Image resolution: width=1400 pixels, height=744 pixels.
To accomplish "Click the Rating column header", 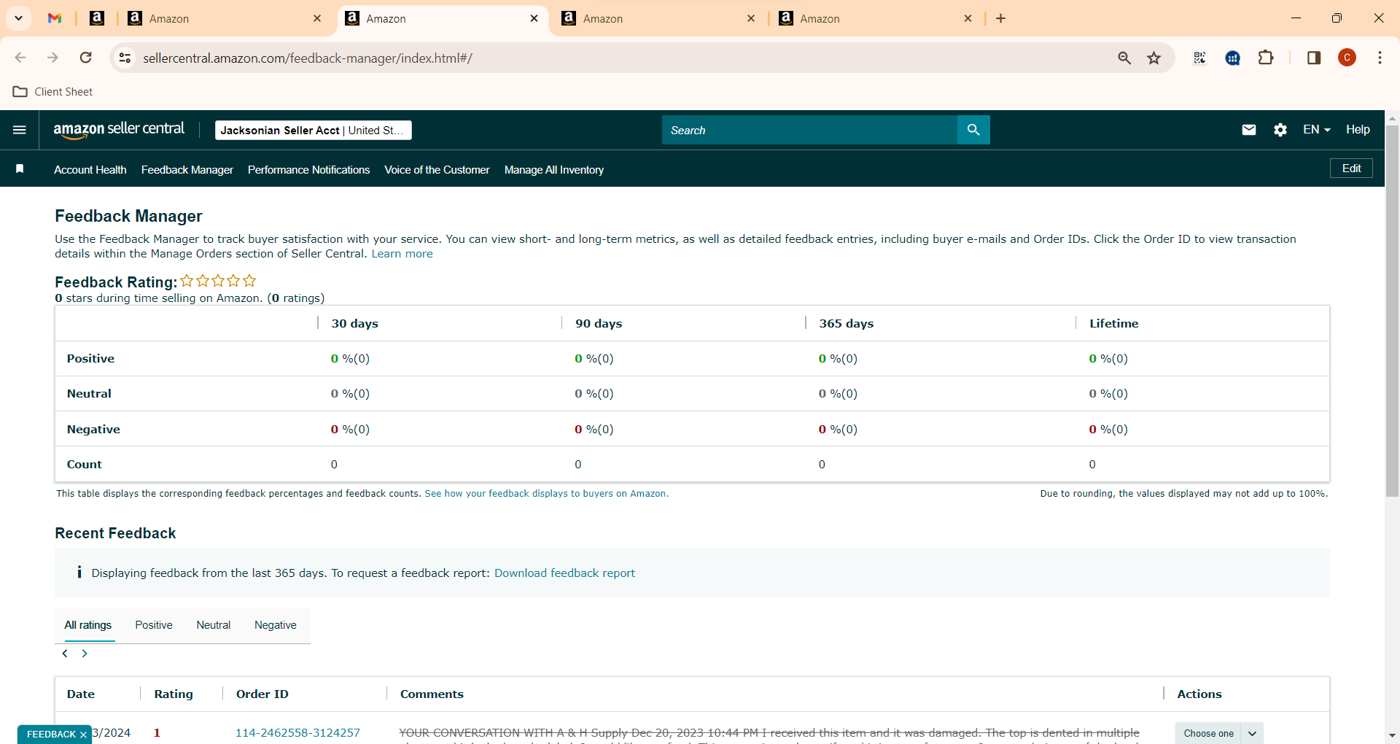I will coord(174,694).
